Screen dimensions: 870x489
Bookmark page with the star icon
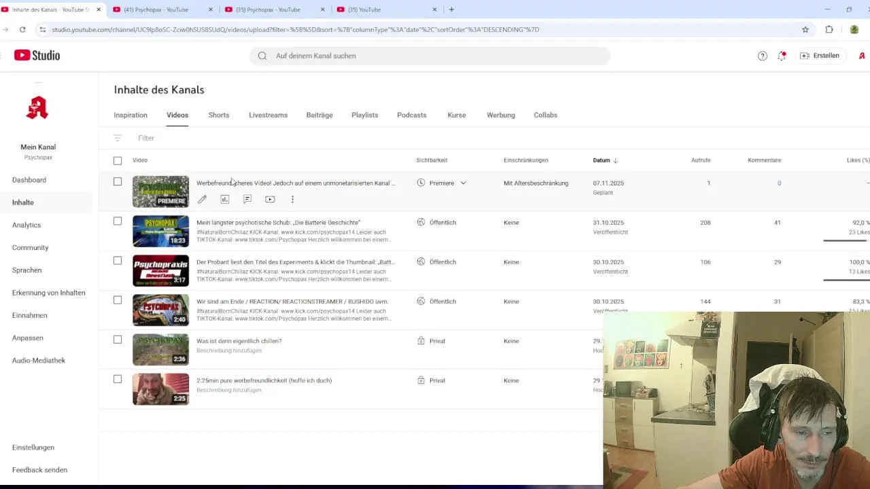[805, 29]
